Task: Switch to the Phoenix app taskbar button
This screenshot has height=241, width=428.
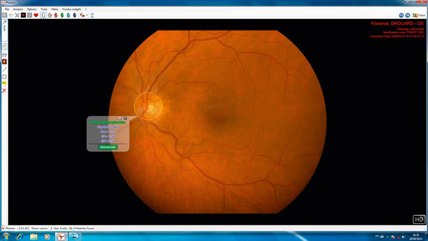Action: coord(61,236)
